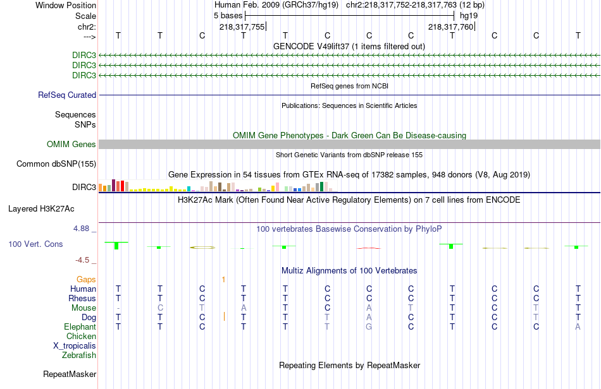Viewport: 601px width, 389px height.
Task: Click the hollow olive PhyloP bar
Action: click(x=202, y=248)
